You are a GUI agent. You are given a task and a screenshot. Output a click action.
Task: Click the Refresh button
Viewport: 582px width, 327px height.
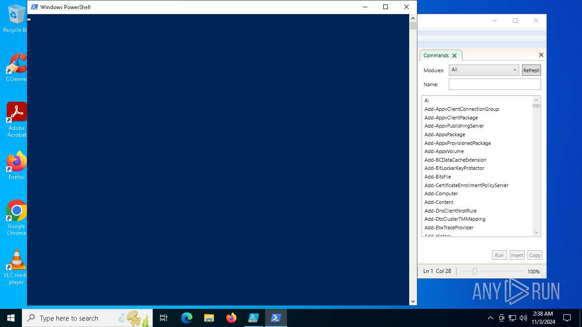pos(531,70)
